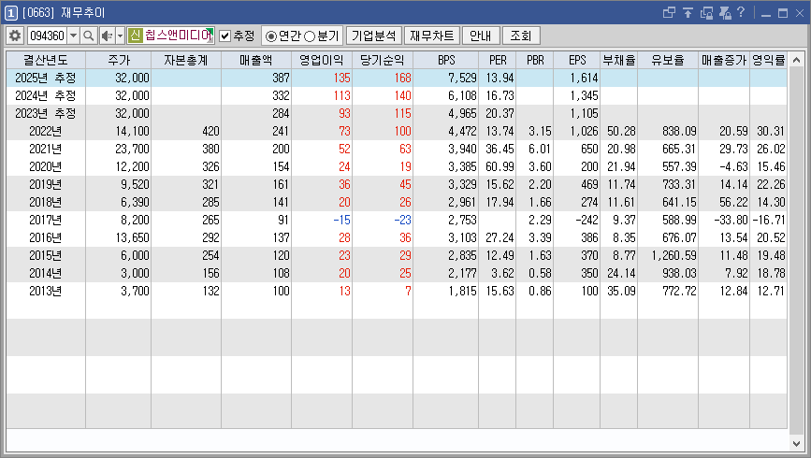Select the 2015년 row label

[46, 255]
